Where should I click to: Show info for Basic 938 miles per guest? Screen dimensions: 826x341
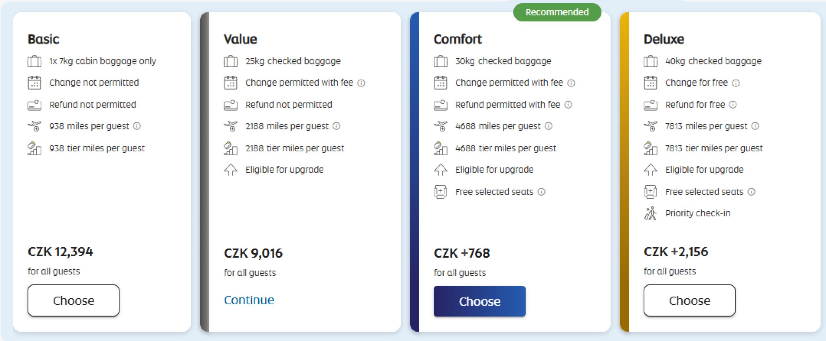tap(137, 126)
